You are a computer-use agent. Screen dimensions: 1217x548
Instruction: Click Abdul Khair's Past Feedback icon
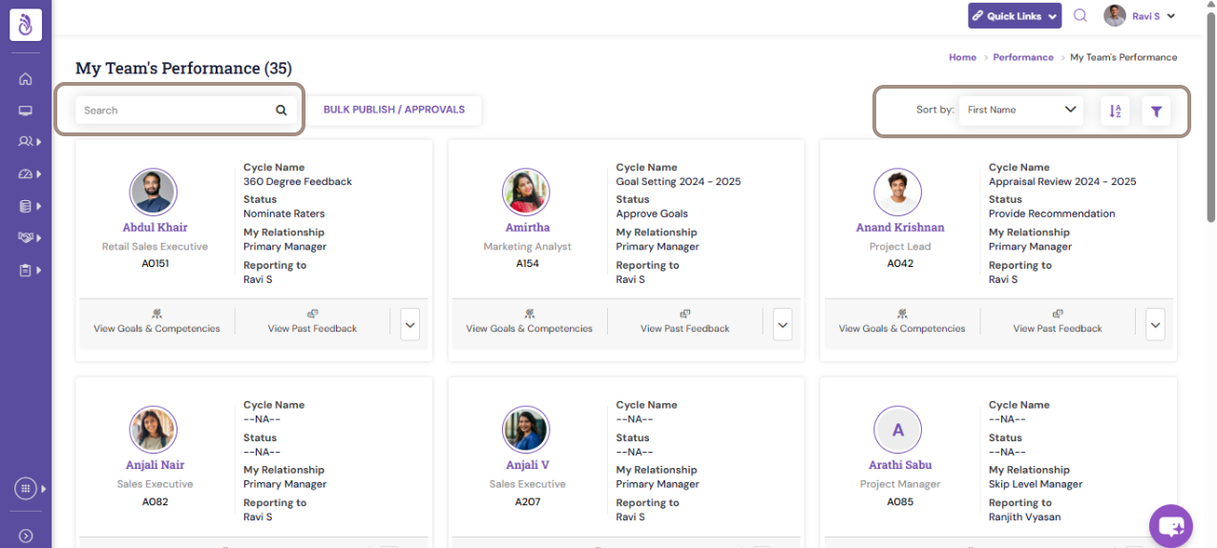(312, 313)
